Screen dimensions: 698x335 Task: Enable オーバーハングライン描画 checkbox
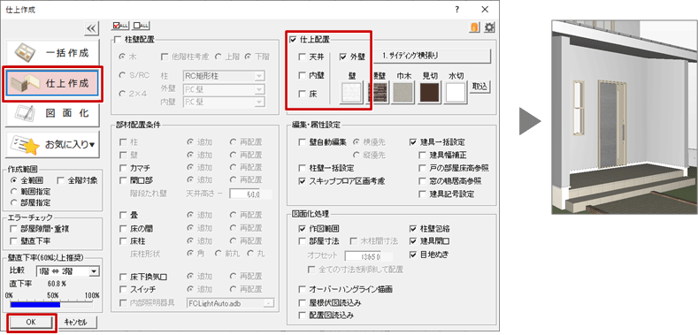click(x=303, y=289)
